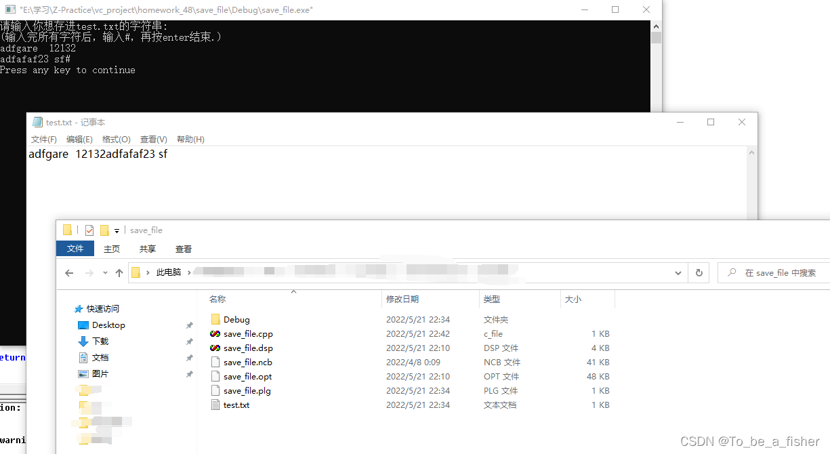Click Quick access (快速访问) star item
The image size is (830, 454).
pyautogui.click(x=97, y=308)
